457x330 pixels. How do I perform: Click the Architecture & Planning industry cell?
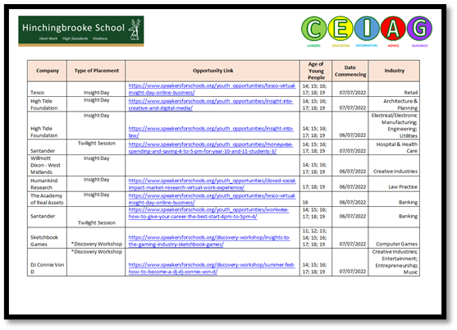tap(394, 104)
